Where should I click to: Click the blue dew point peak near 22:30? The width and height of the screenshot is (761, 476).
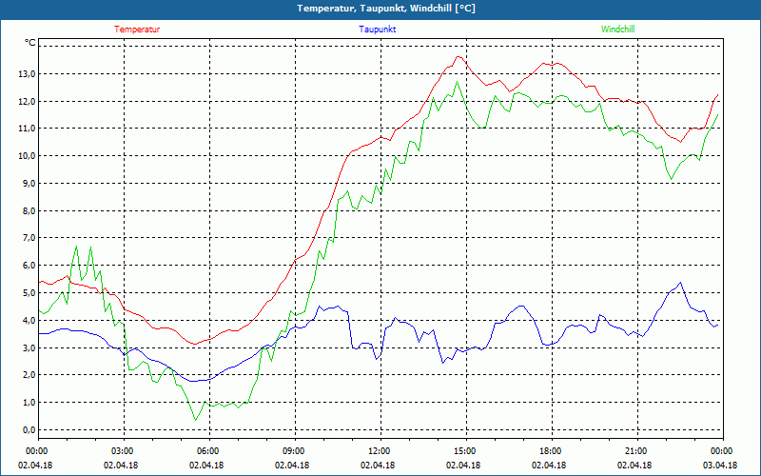coord(680,282)
